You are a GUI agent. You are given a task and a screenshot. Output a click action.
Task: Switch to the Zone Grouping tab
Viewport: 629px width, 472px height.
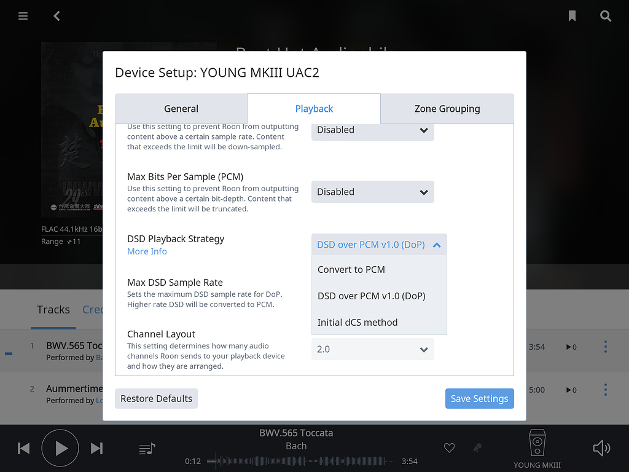447,108
